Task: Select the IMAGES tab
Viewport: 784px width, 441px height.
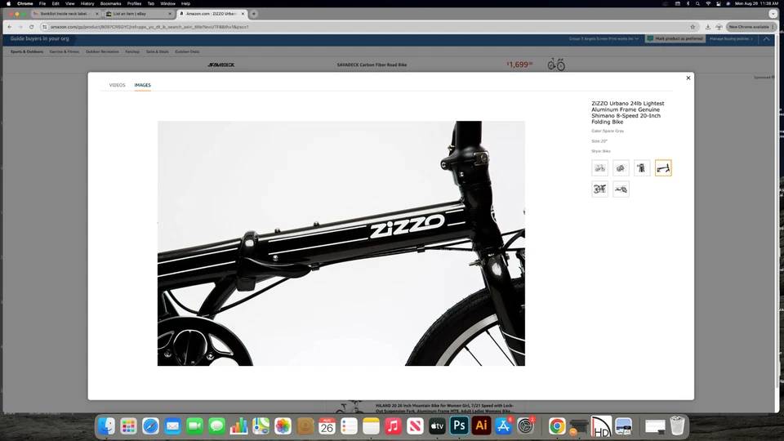Action: (142, 85)
